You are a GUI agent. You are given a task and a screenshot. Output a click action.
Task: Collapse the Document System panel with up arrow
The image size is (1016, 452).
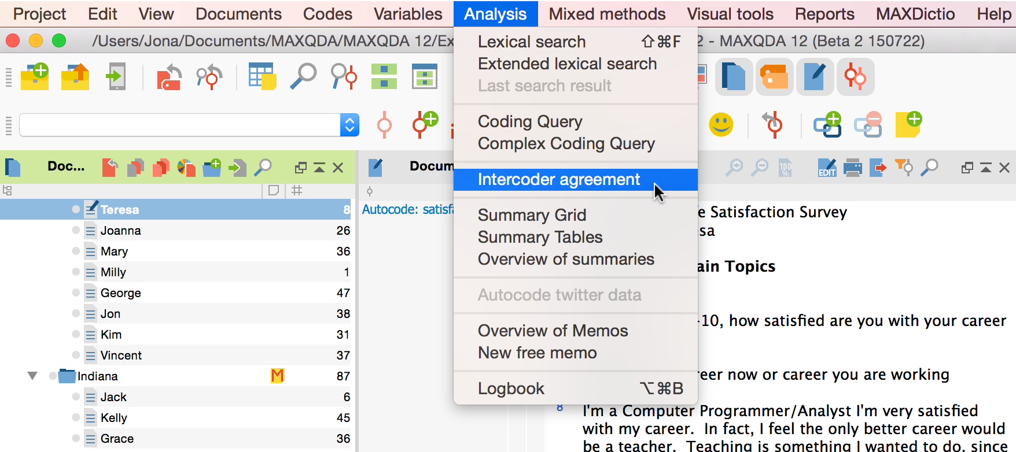click(319, 168)
